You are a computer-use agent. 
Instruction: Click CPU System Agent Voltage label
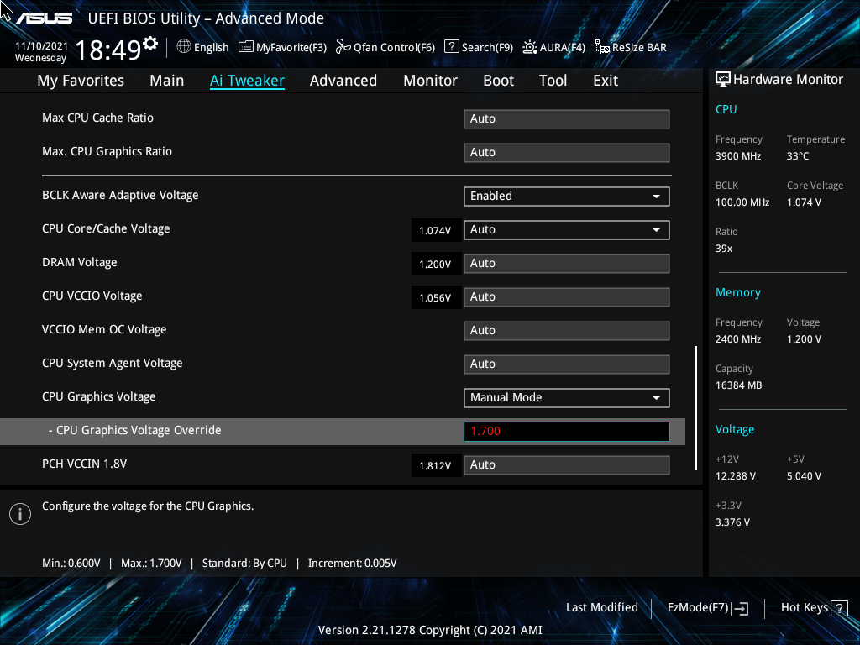click(113, 363)
